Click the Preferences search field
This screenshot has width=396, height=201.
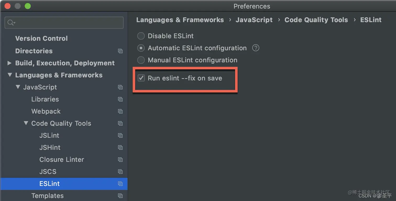[x=64, y=23]
